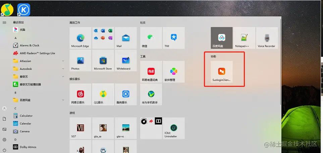
Task: Launch the QQ音乐 tile
Action: 103,94
